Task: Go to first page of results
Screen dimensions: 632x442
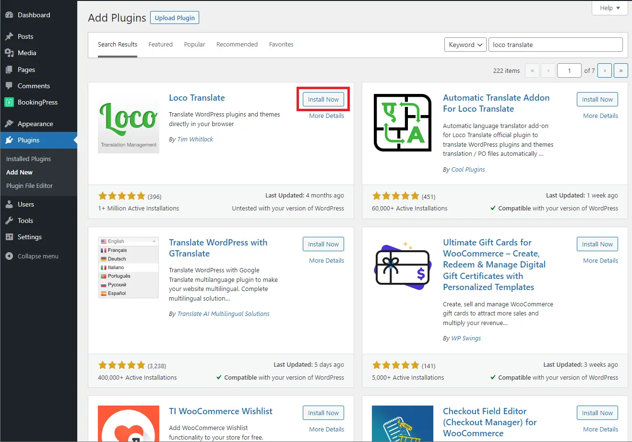Action: click(x=532, y=70)
